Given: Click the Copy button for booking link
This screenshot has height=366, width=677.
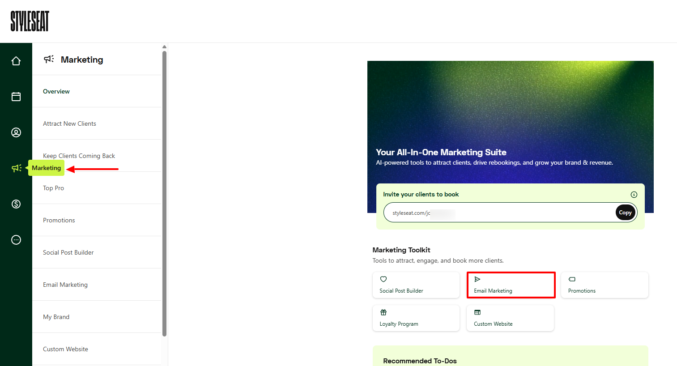Looking at the screenshot, I should tap(625, 212).
